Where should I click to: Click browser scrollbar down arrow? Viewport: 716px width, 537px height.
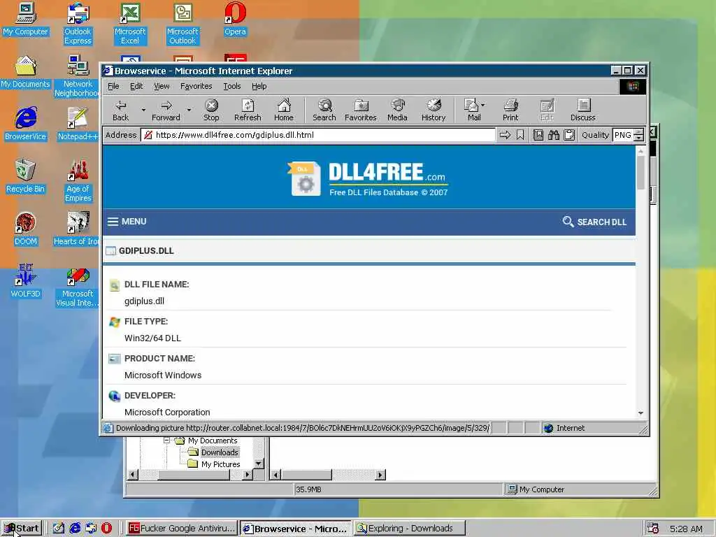[x=640, y=413]
